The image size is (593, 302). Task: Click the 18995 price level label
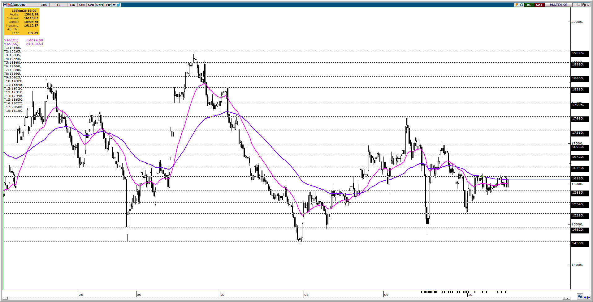point(580,65)
